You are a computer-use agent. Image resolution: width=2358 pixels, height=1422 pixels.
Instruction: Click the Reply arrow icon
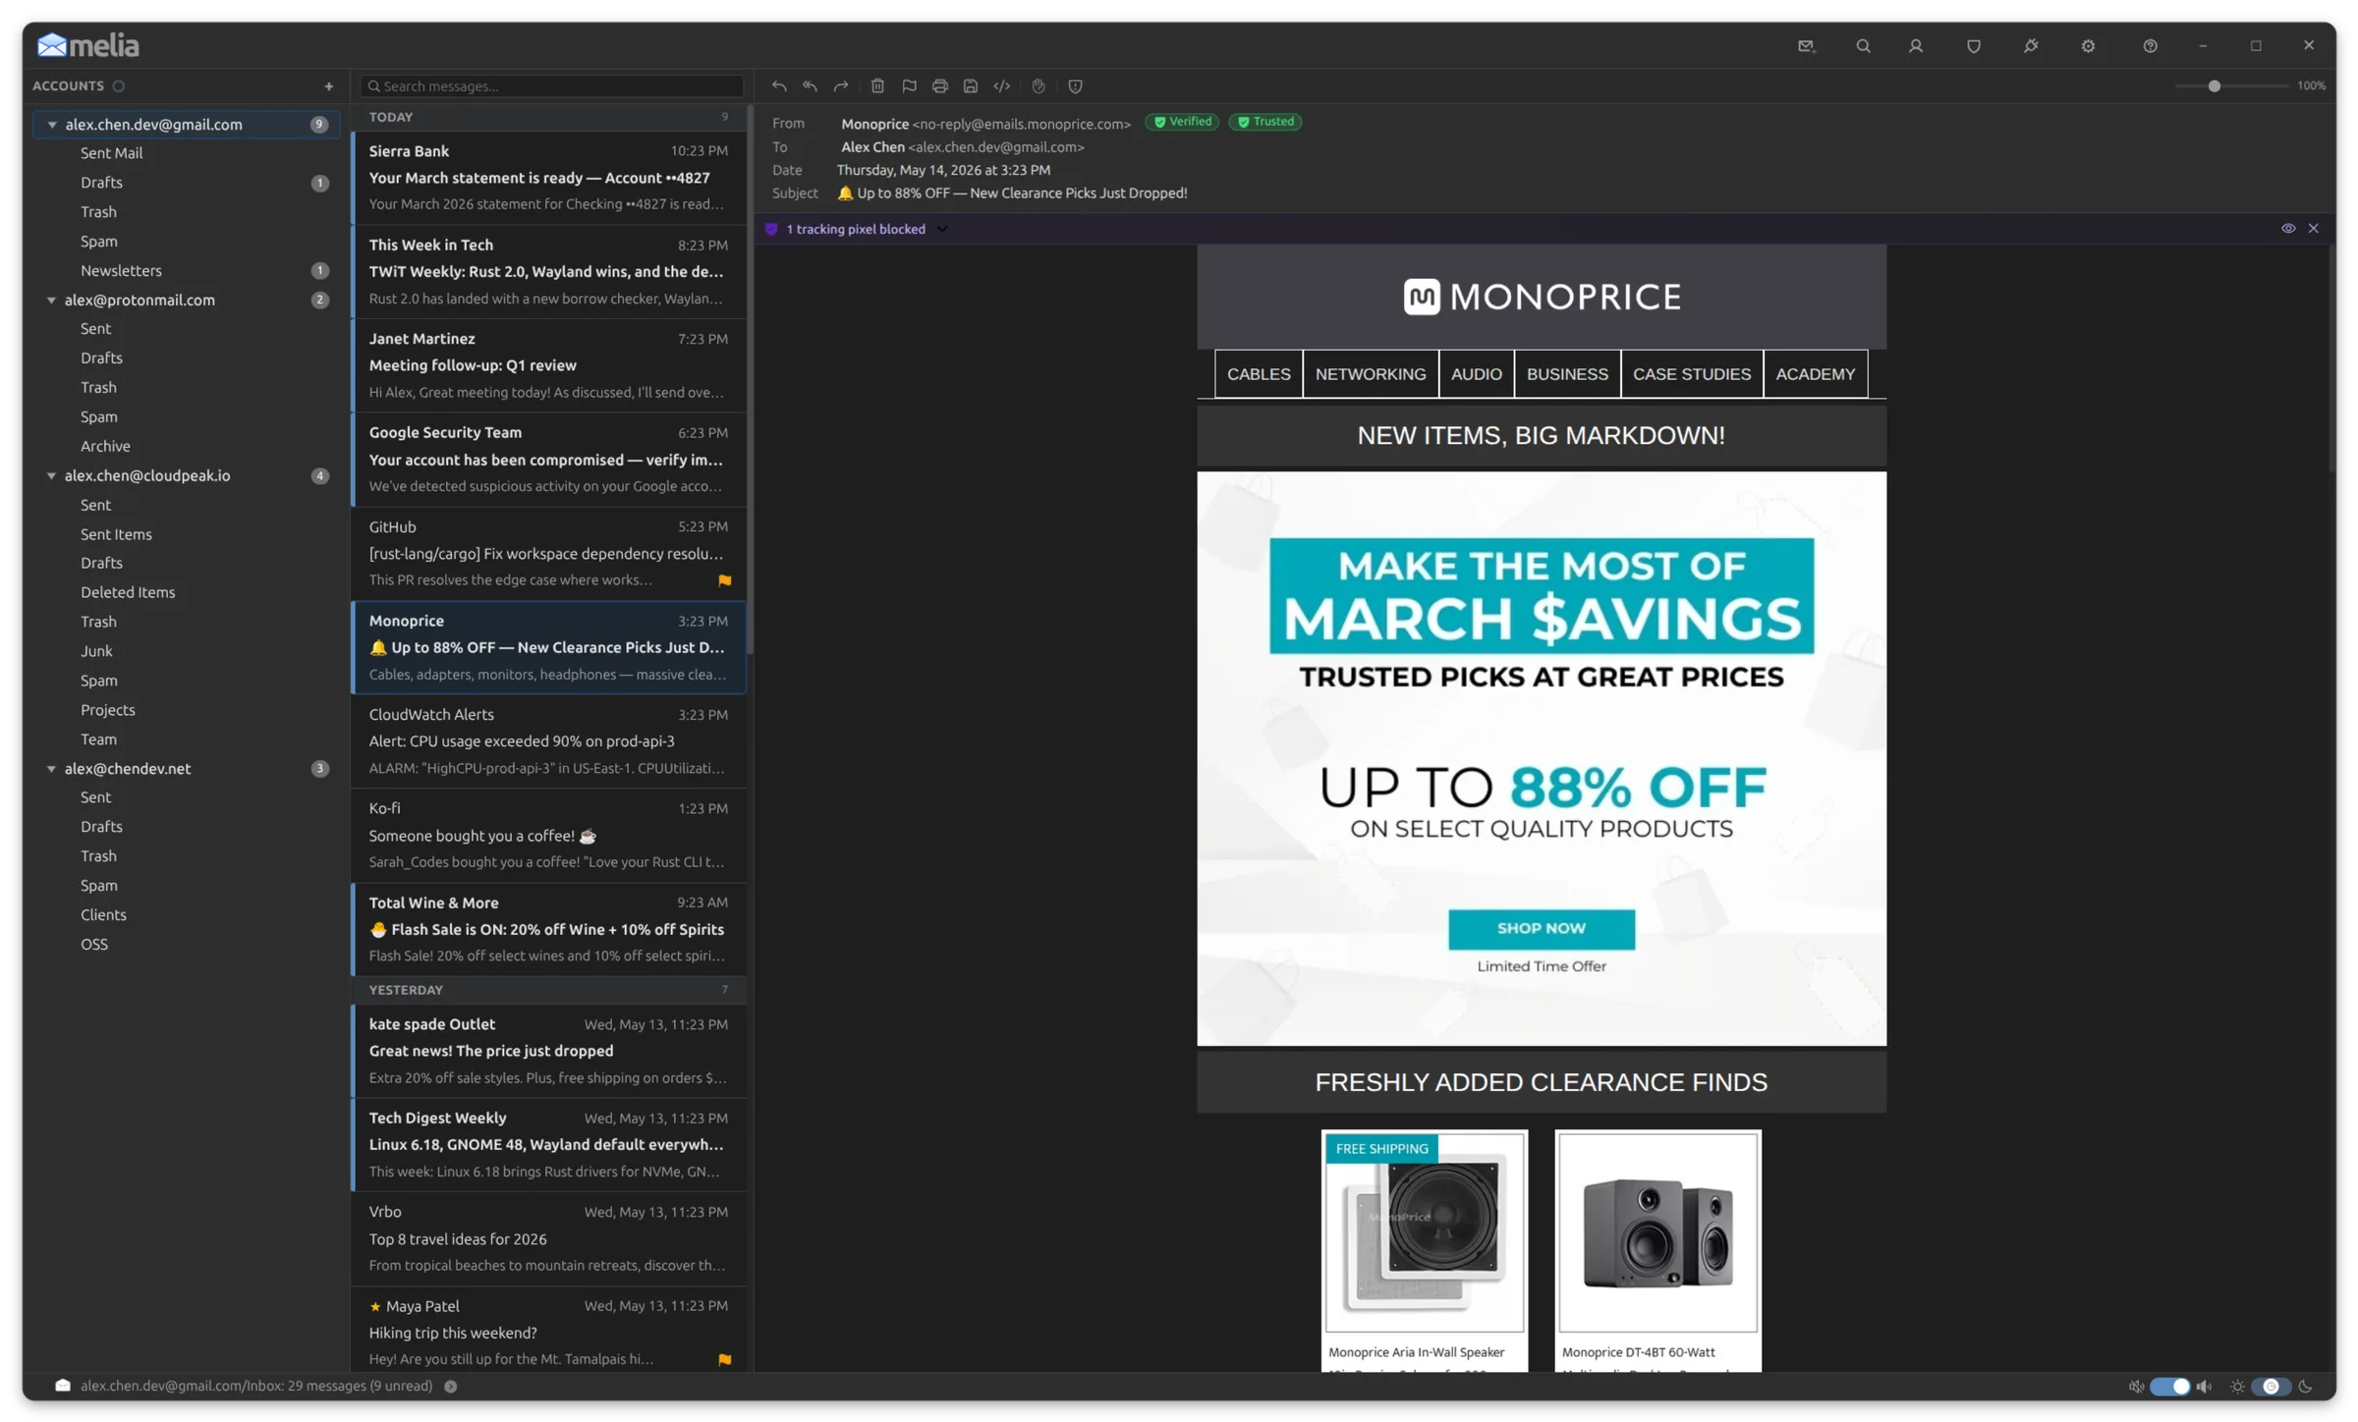click(x=779, y=86)
